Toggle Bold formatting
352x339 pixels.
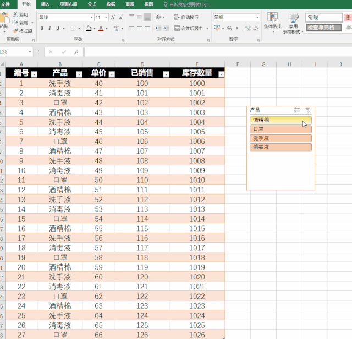42,28
